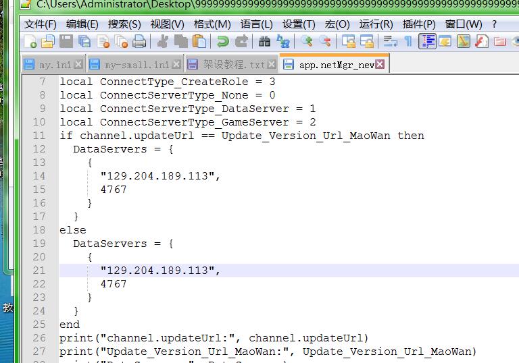Viewport: 519px width, 363px height.
Task: Open the 编辑(E) menu
Action: click(82, 24)
